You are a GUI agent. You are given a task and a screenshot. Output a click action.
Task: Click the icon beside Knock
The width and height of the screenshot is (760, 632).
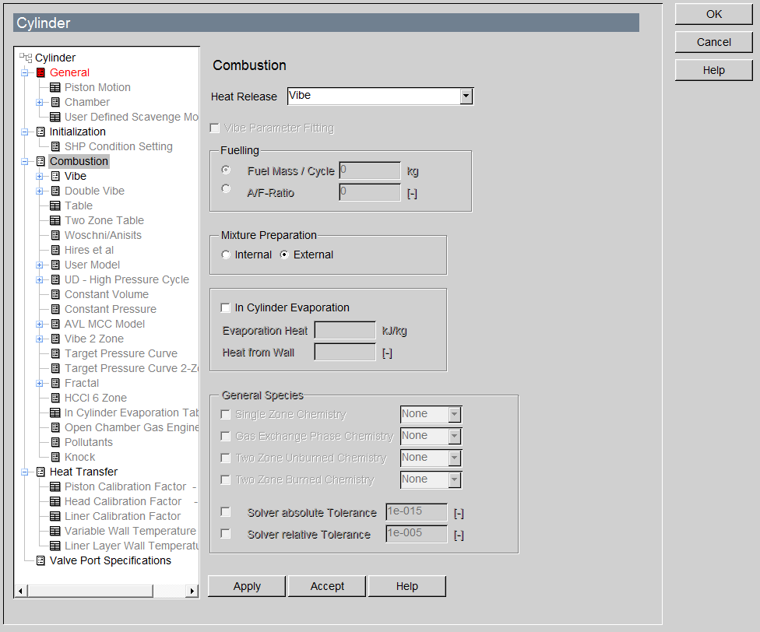[x=55, y=457]
